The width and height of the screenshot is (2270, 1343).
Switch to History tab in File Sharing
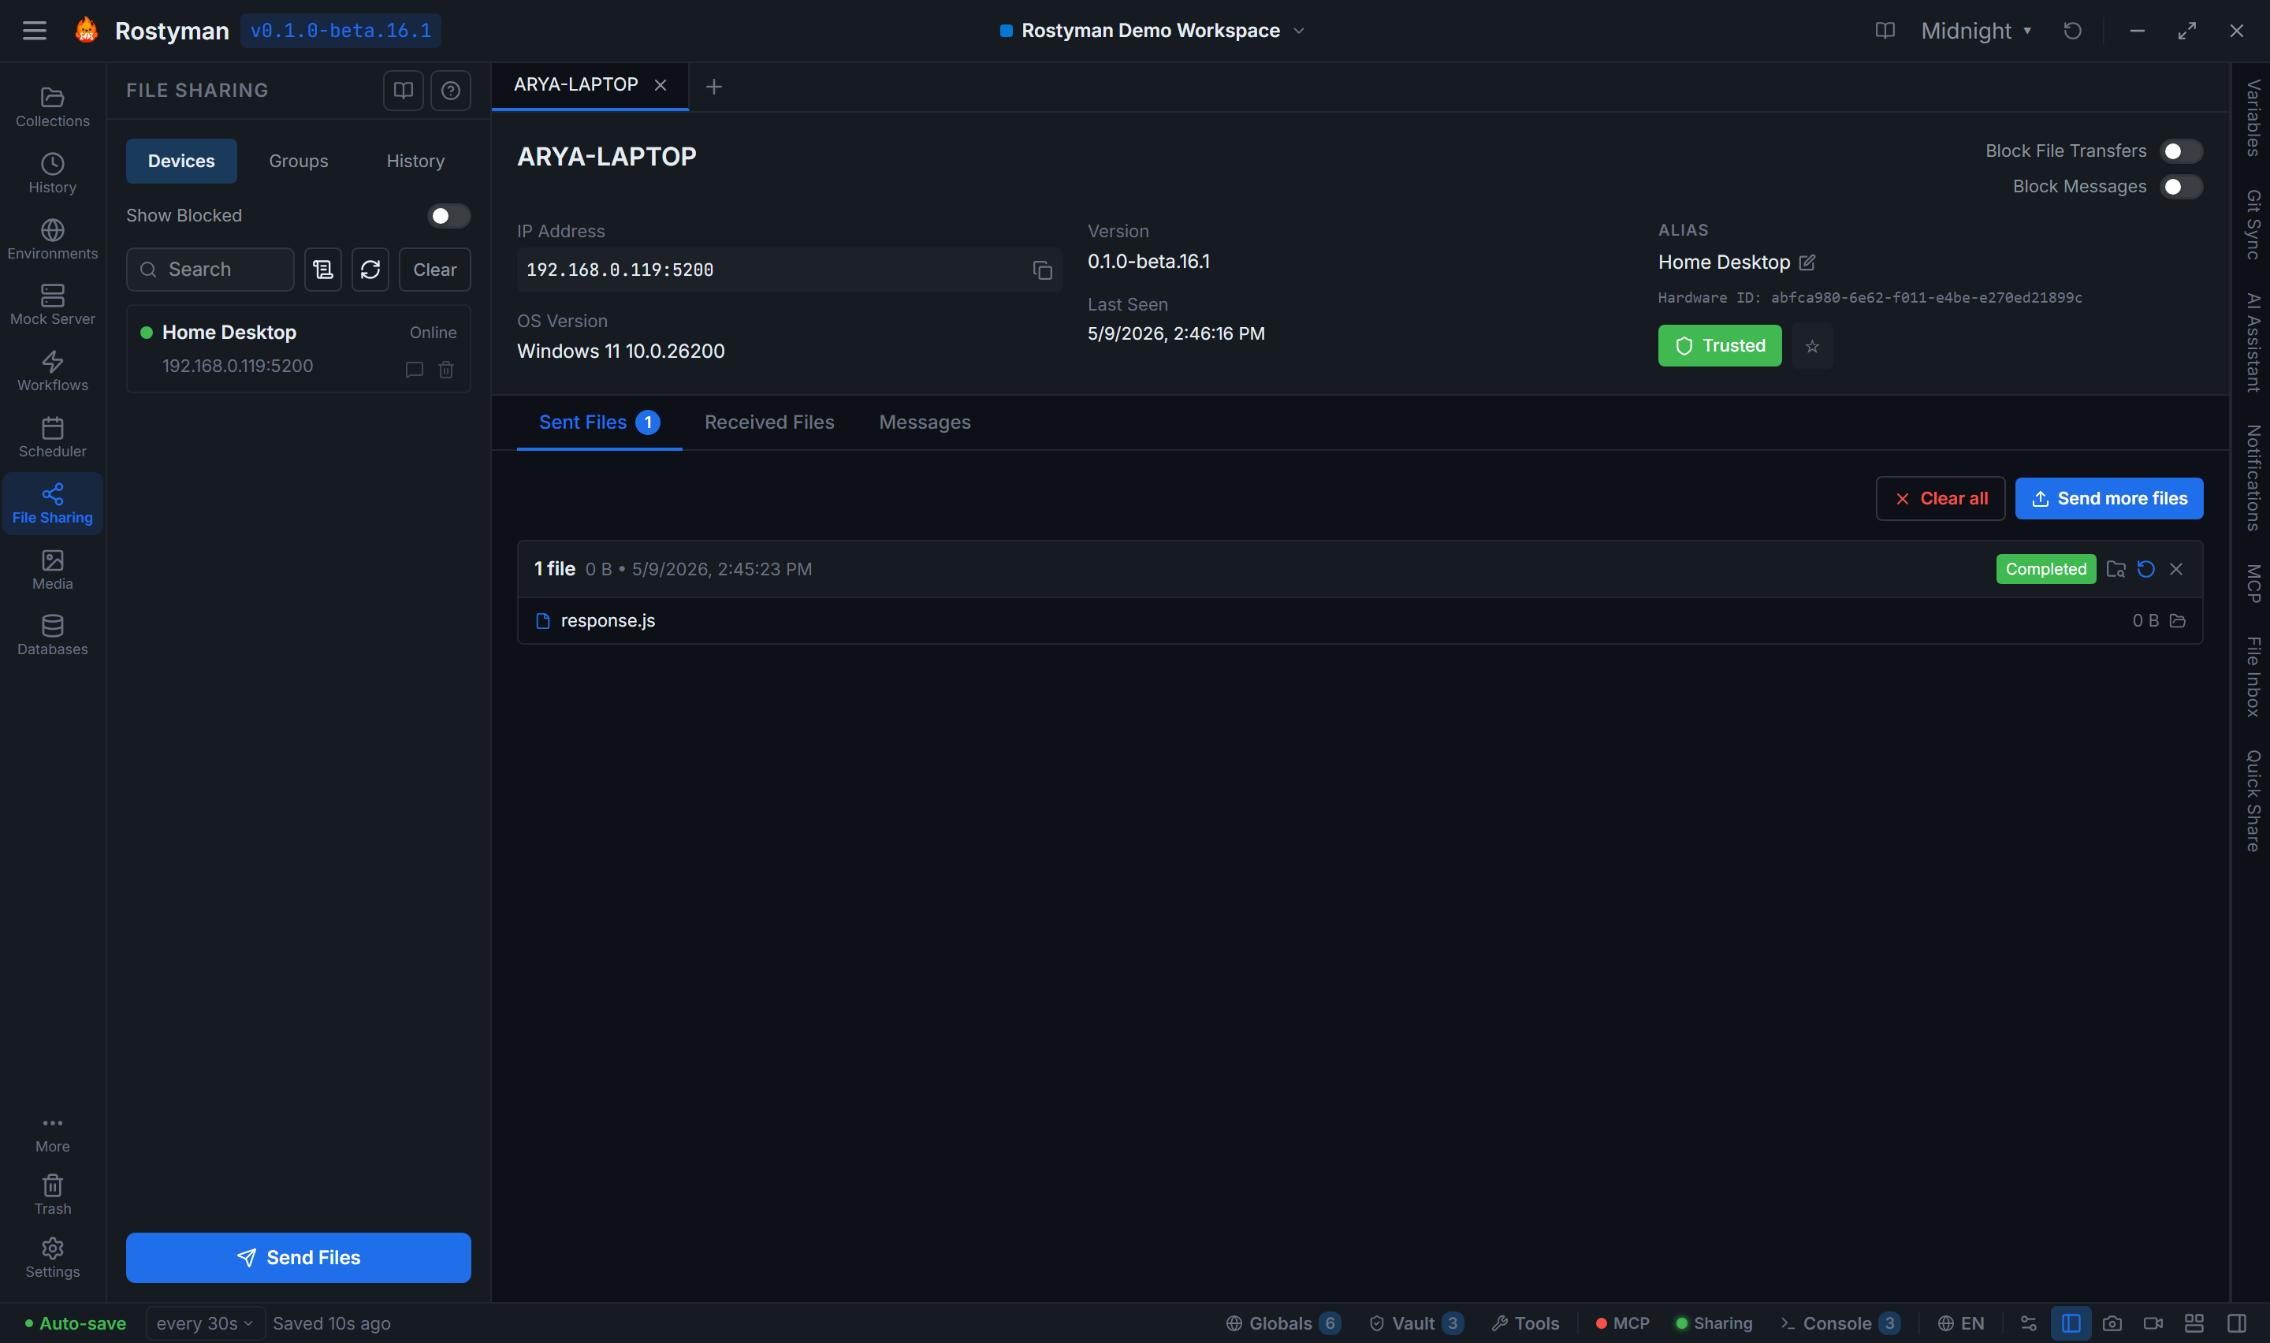click(415, 161)
